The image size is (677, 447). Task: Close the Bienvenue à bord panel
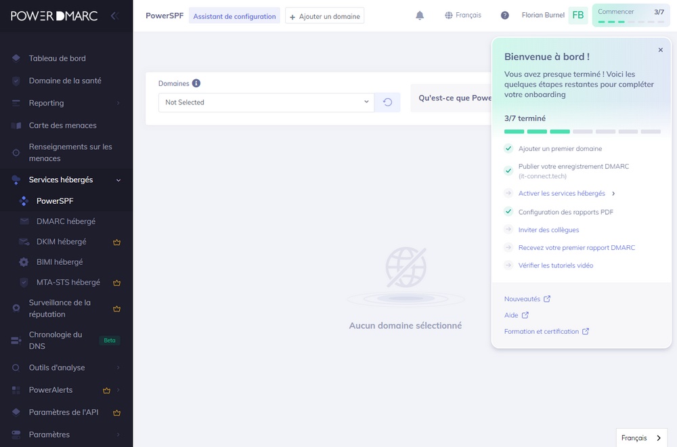coord(660,49)
